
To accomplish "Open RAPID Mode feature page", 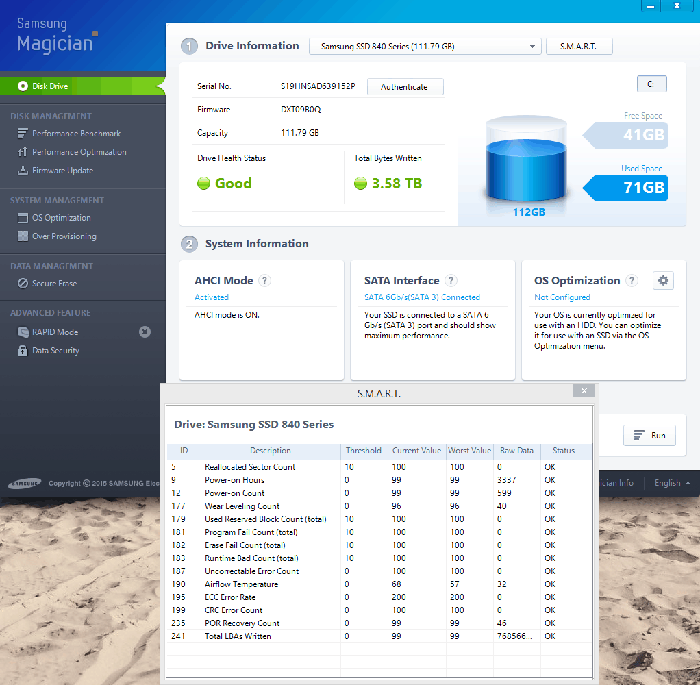I will (x=55, y=332).
